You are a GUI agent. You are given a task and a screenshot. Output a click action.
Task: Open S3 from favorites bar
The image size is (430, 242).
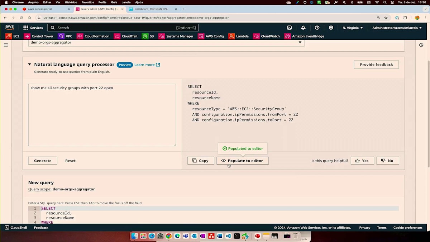(148, 36)
